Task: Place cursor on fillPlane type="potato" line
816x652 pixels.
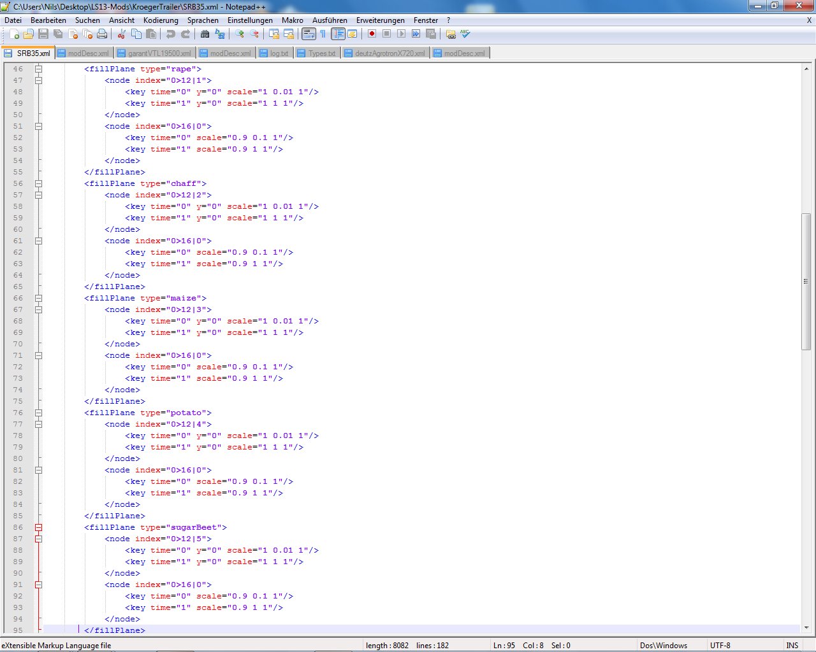Action: point(148,413)
